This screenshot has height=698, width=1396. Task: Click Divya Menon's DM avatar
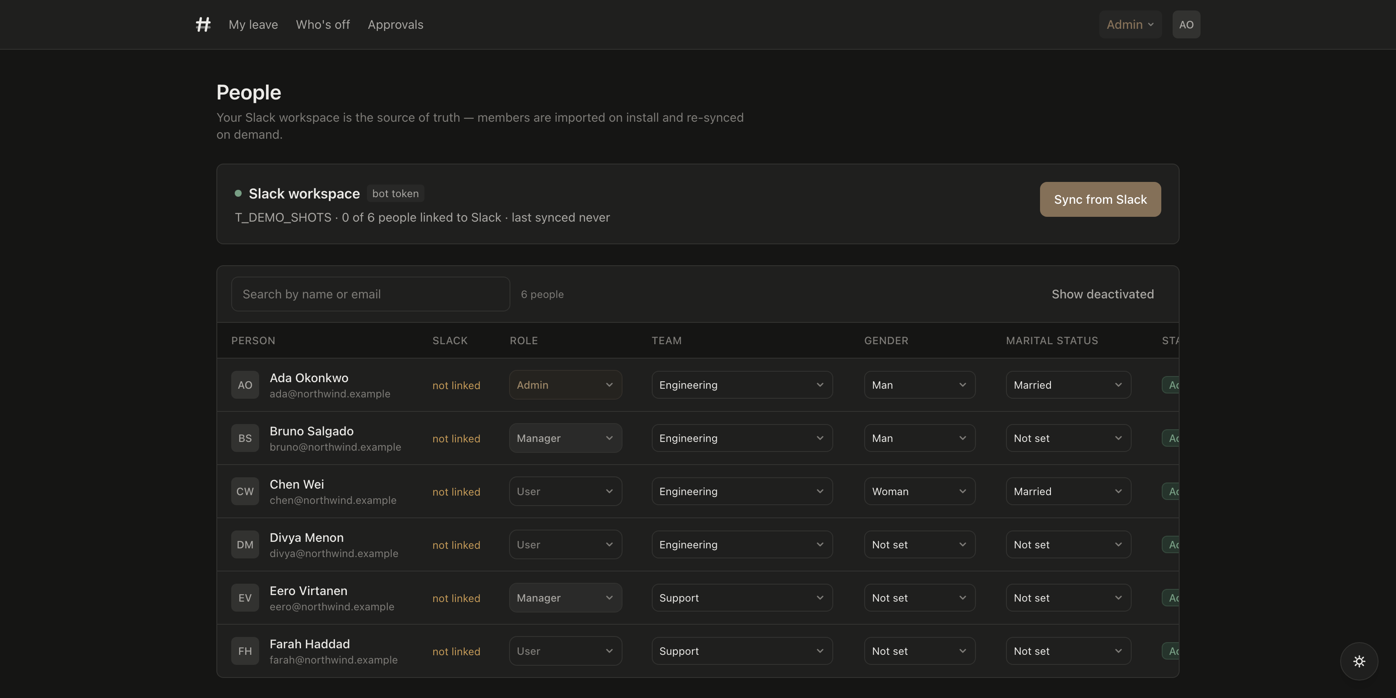click(245, 544)
